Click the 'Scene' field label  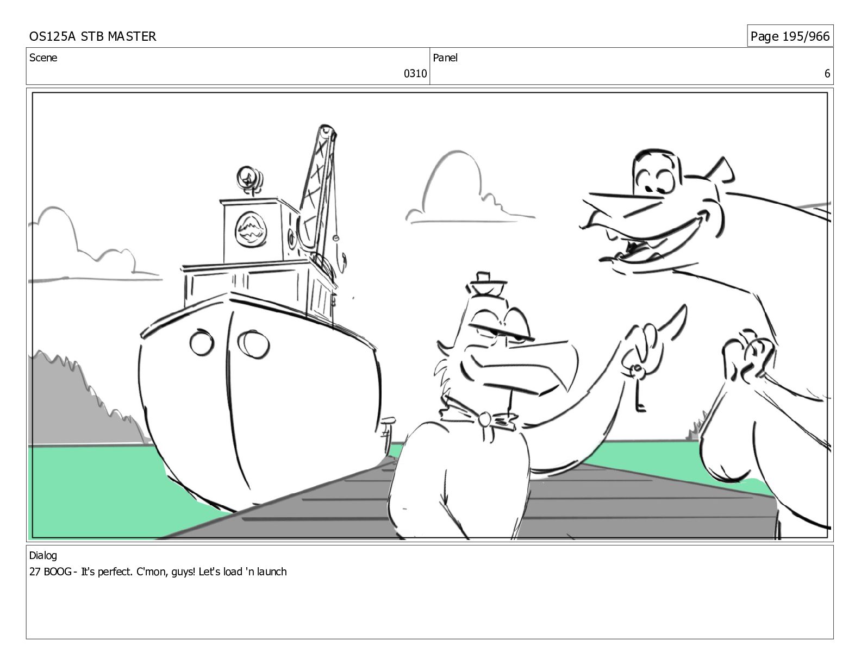(43, 58)
